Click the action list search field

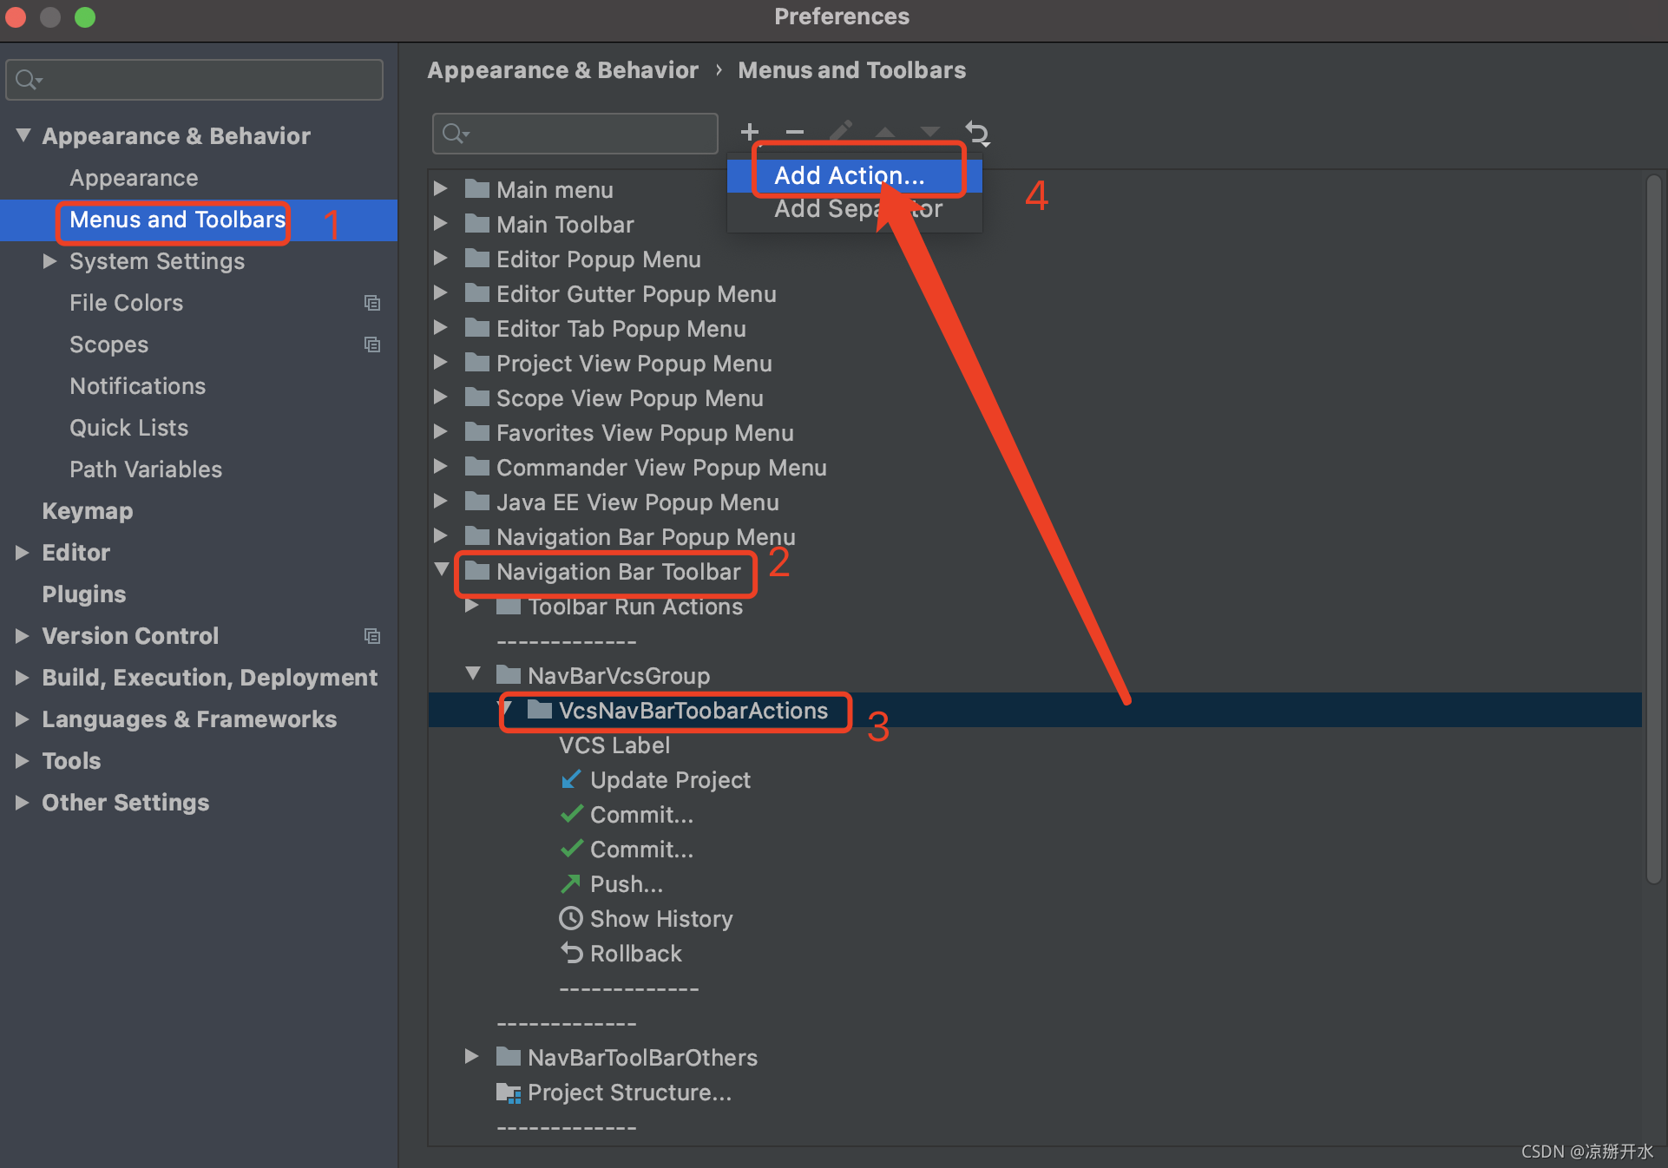(574, 133)
